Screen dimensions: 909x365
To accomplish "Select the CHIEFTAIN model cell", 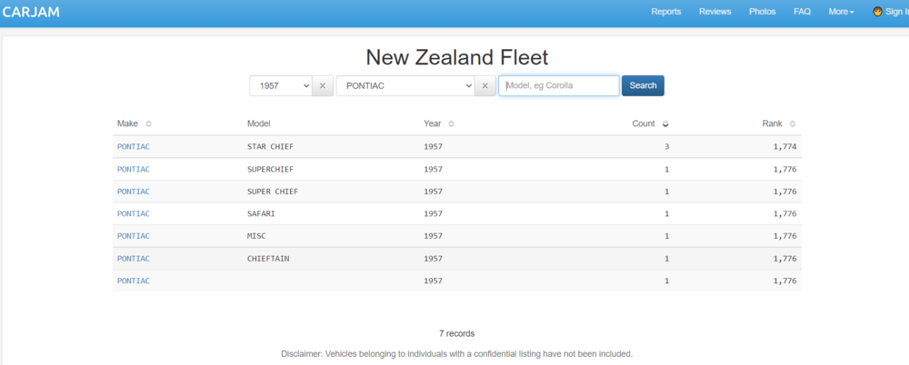I will point(268,259).
